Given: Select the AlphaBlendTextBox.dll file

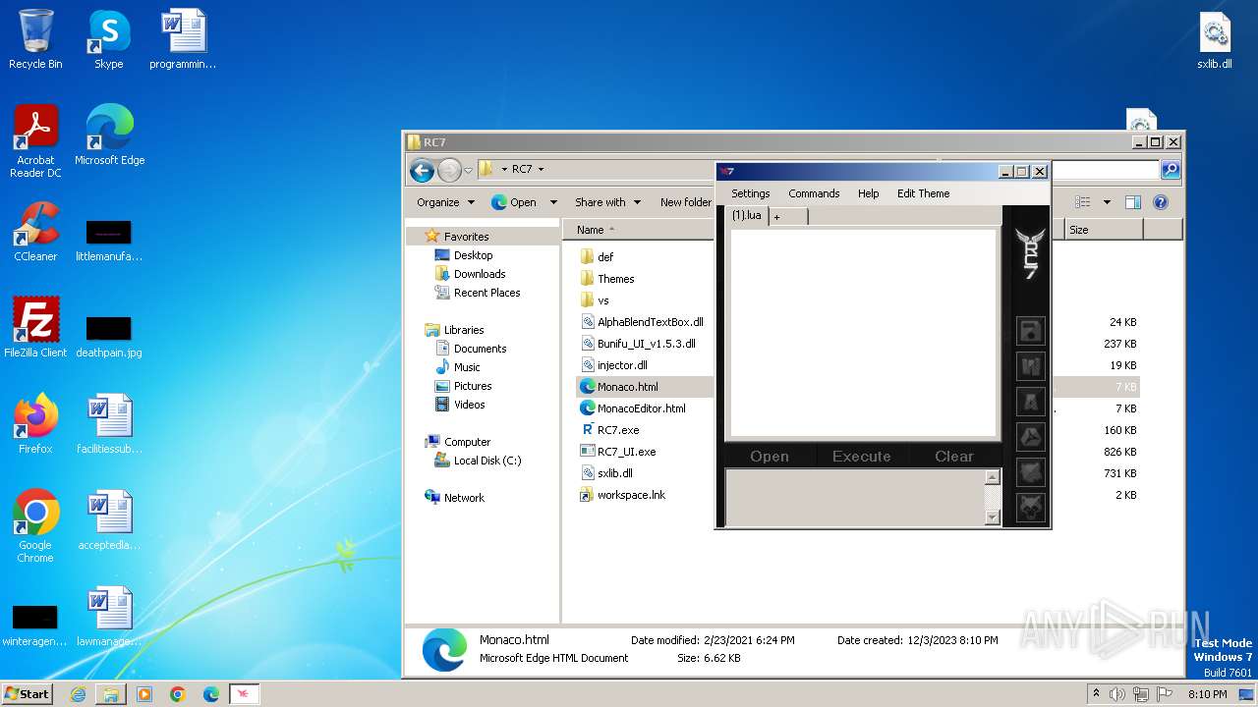Looking at the screenshot, I should [650, 322].
